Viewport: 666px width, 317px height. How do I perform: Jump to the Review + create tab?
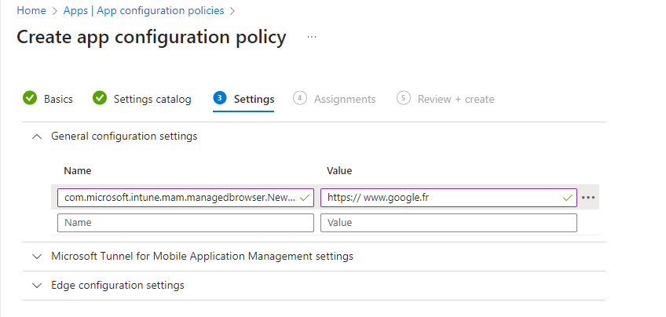pos(456,99)
